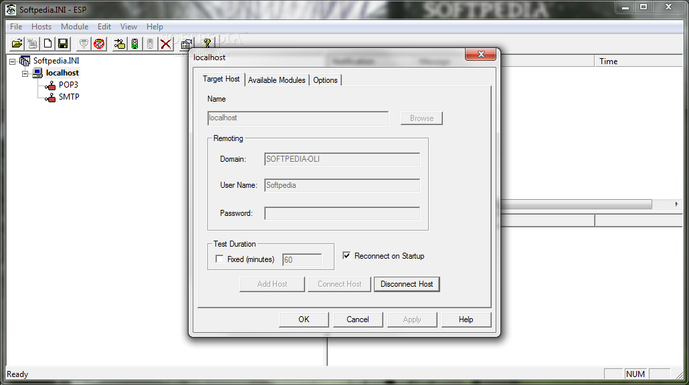Click the User Name field
Viewport: 689px width, 385px height.
[x=342, y=185]
